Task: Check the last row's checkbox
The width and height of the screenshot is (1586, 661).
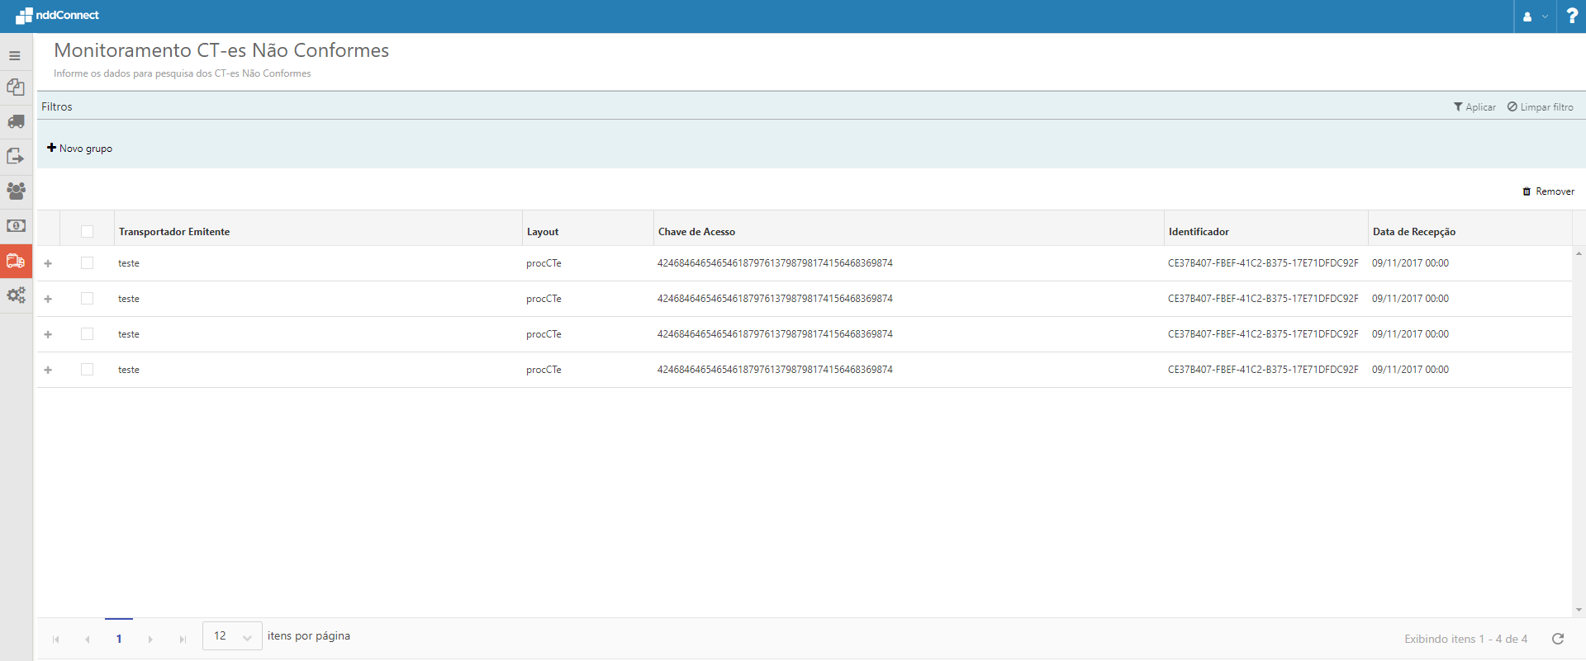Action: 88,370
